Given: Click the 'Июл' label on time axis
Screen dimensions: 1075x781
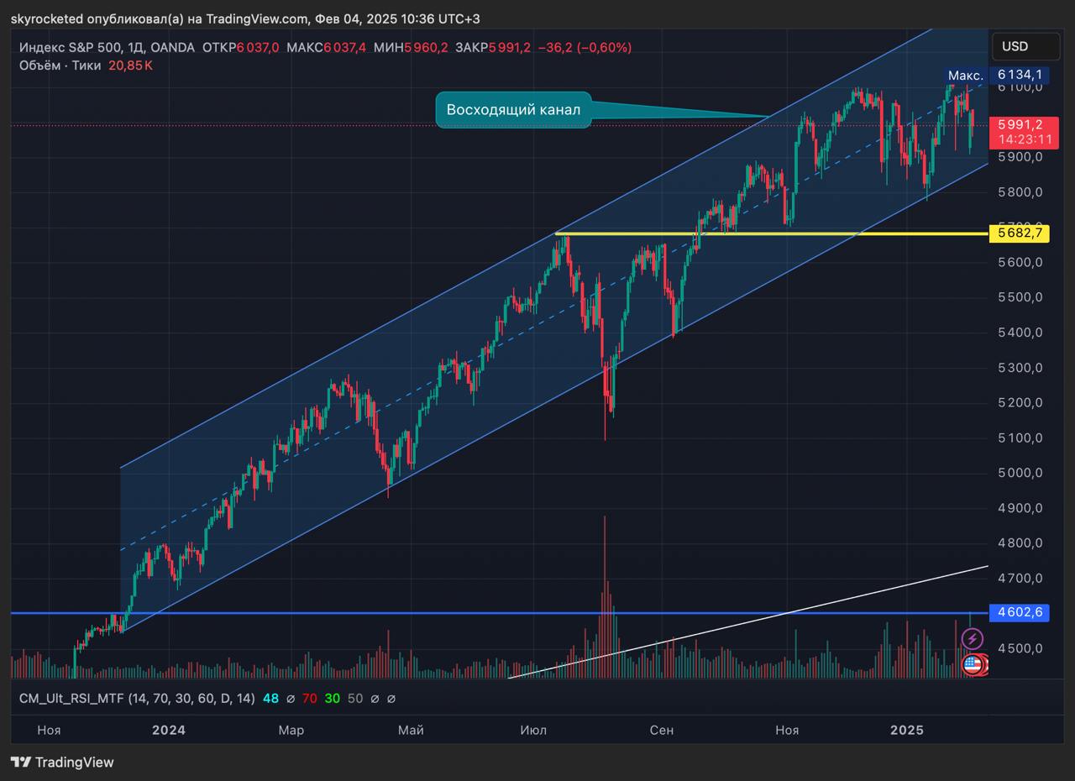Looking at the screenshot, I should point(532,730).
